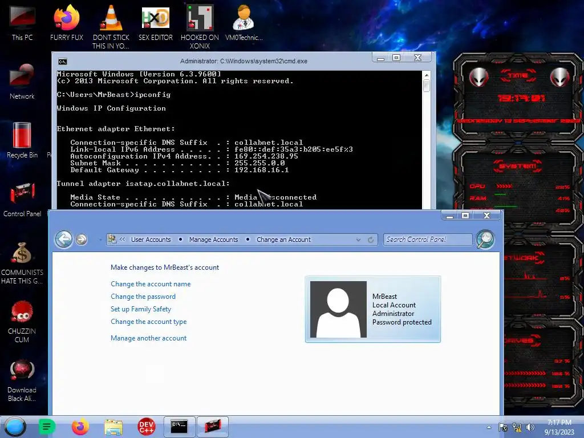The width and height of the screenshot is (584, 438).
Task: Open Set up Family Safety link
Action: point(141,309)
